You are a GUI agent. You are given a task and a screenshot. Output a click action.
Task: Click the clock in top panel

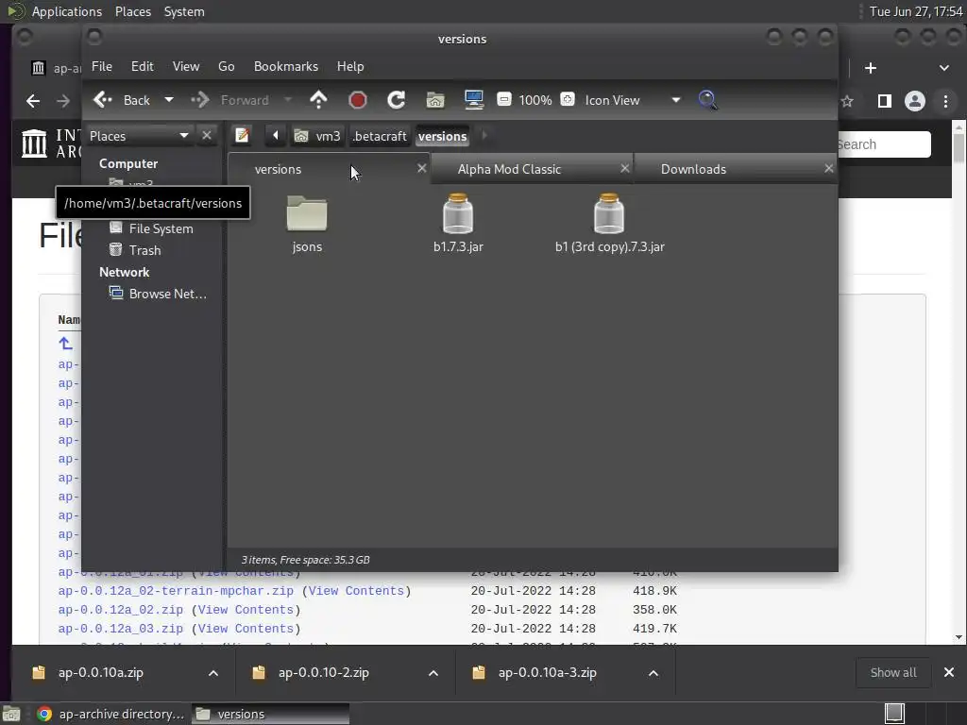916,11
